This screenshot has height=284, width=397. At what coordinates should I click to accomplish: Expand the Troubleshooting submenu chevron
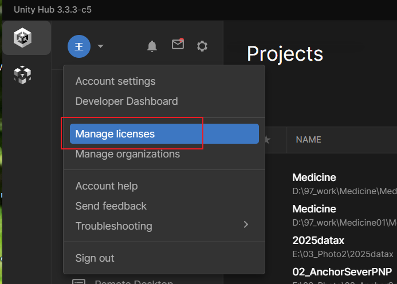[x=246, y=224]
